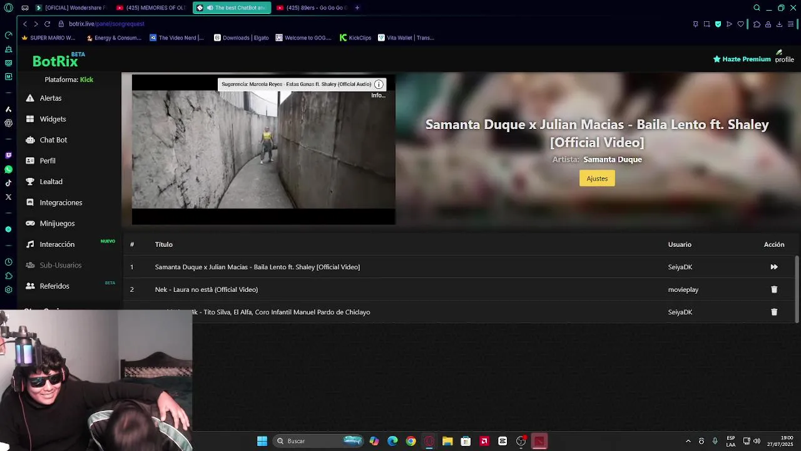Click the browser back arrow
The height and width of the screenshot is (451, 801).
point(25,24)
